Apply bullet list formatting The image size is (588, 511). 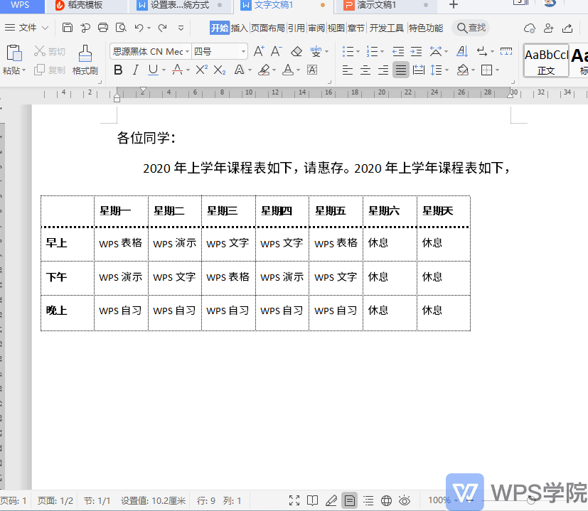(x=348, y=51)
